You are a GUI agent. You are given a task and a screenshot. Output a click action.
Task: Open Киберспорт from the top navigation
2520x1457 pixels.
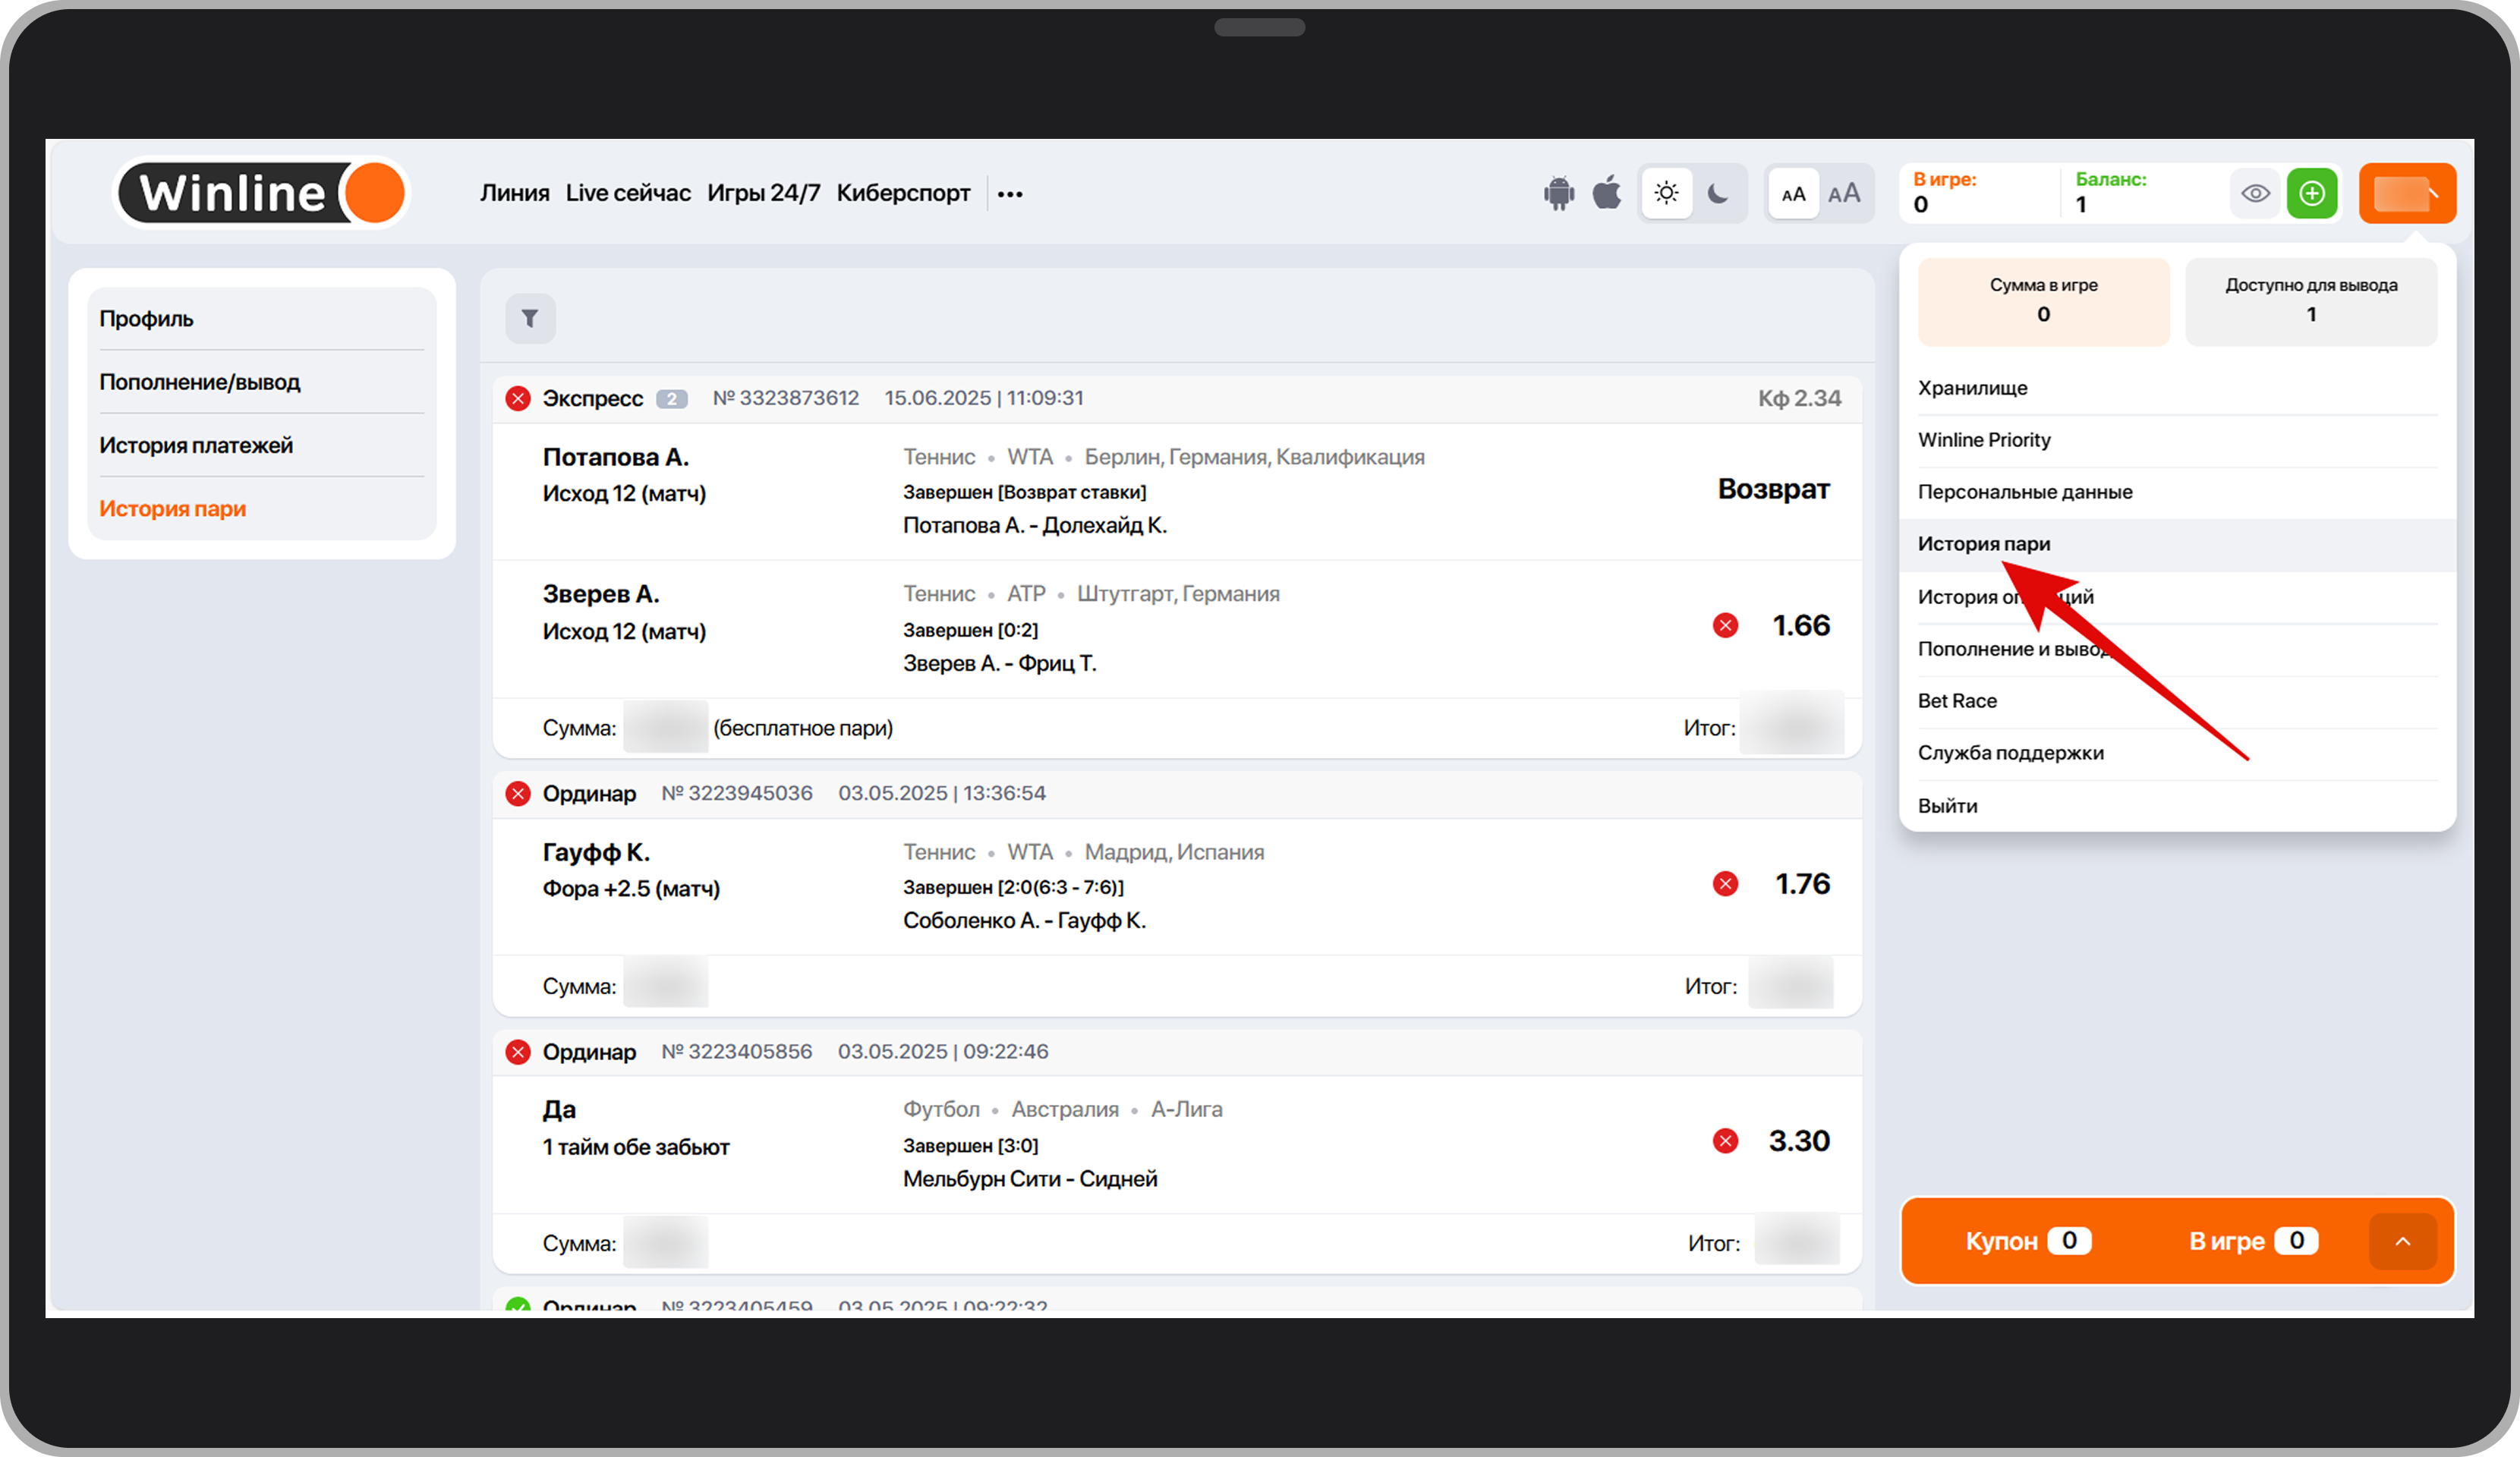coord(903,193)
